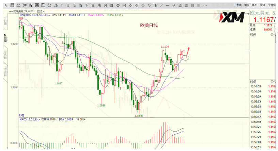Open the 资讯 menu
Image resolution: width=278 pixels, height=151 pixels.
[x=262, y=5]
